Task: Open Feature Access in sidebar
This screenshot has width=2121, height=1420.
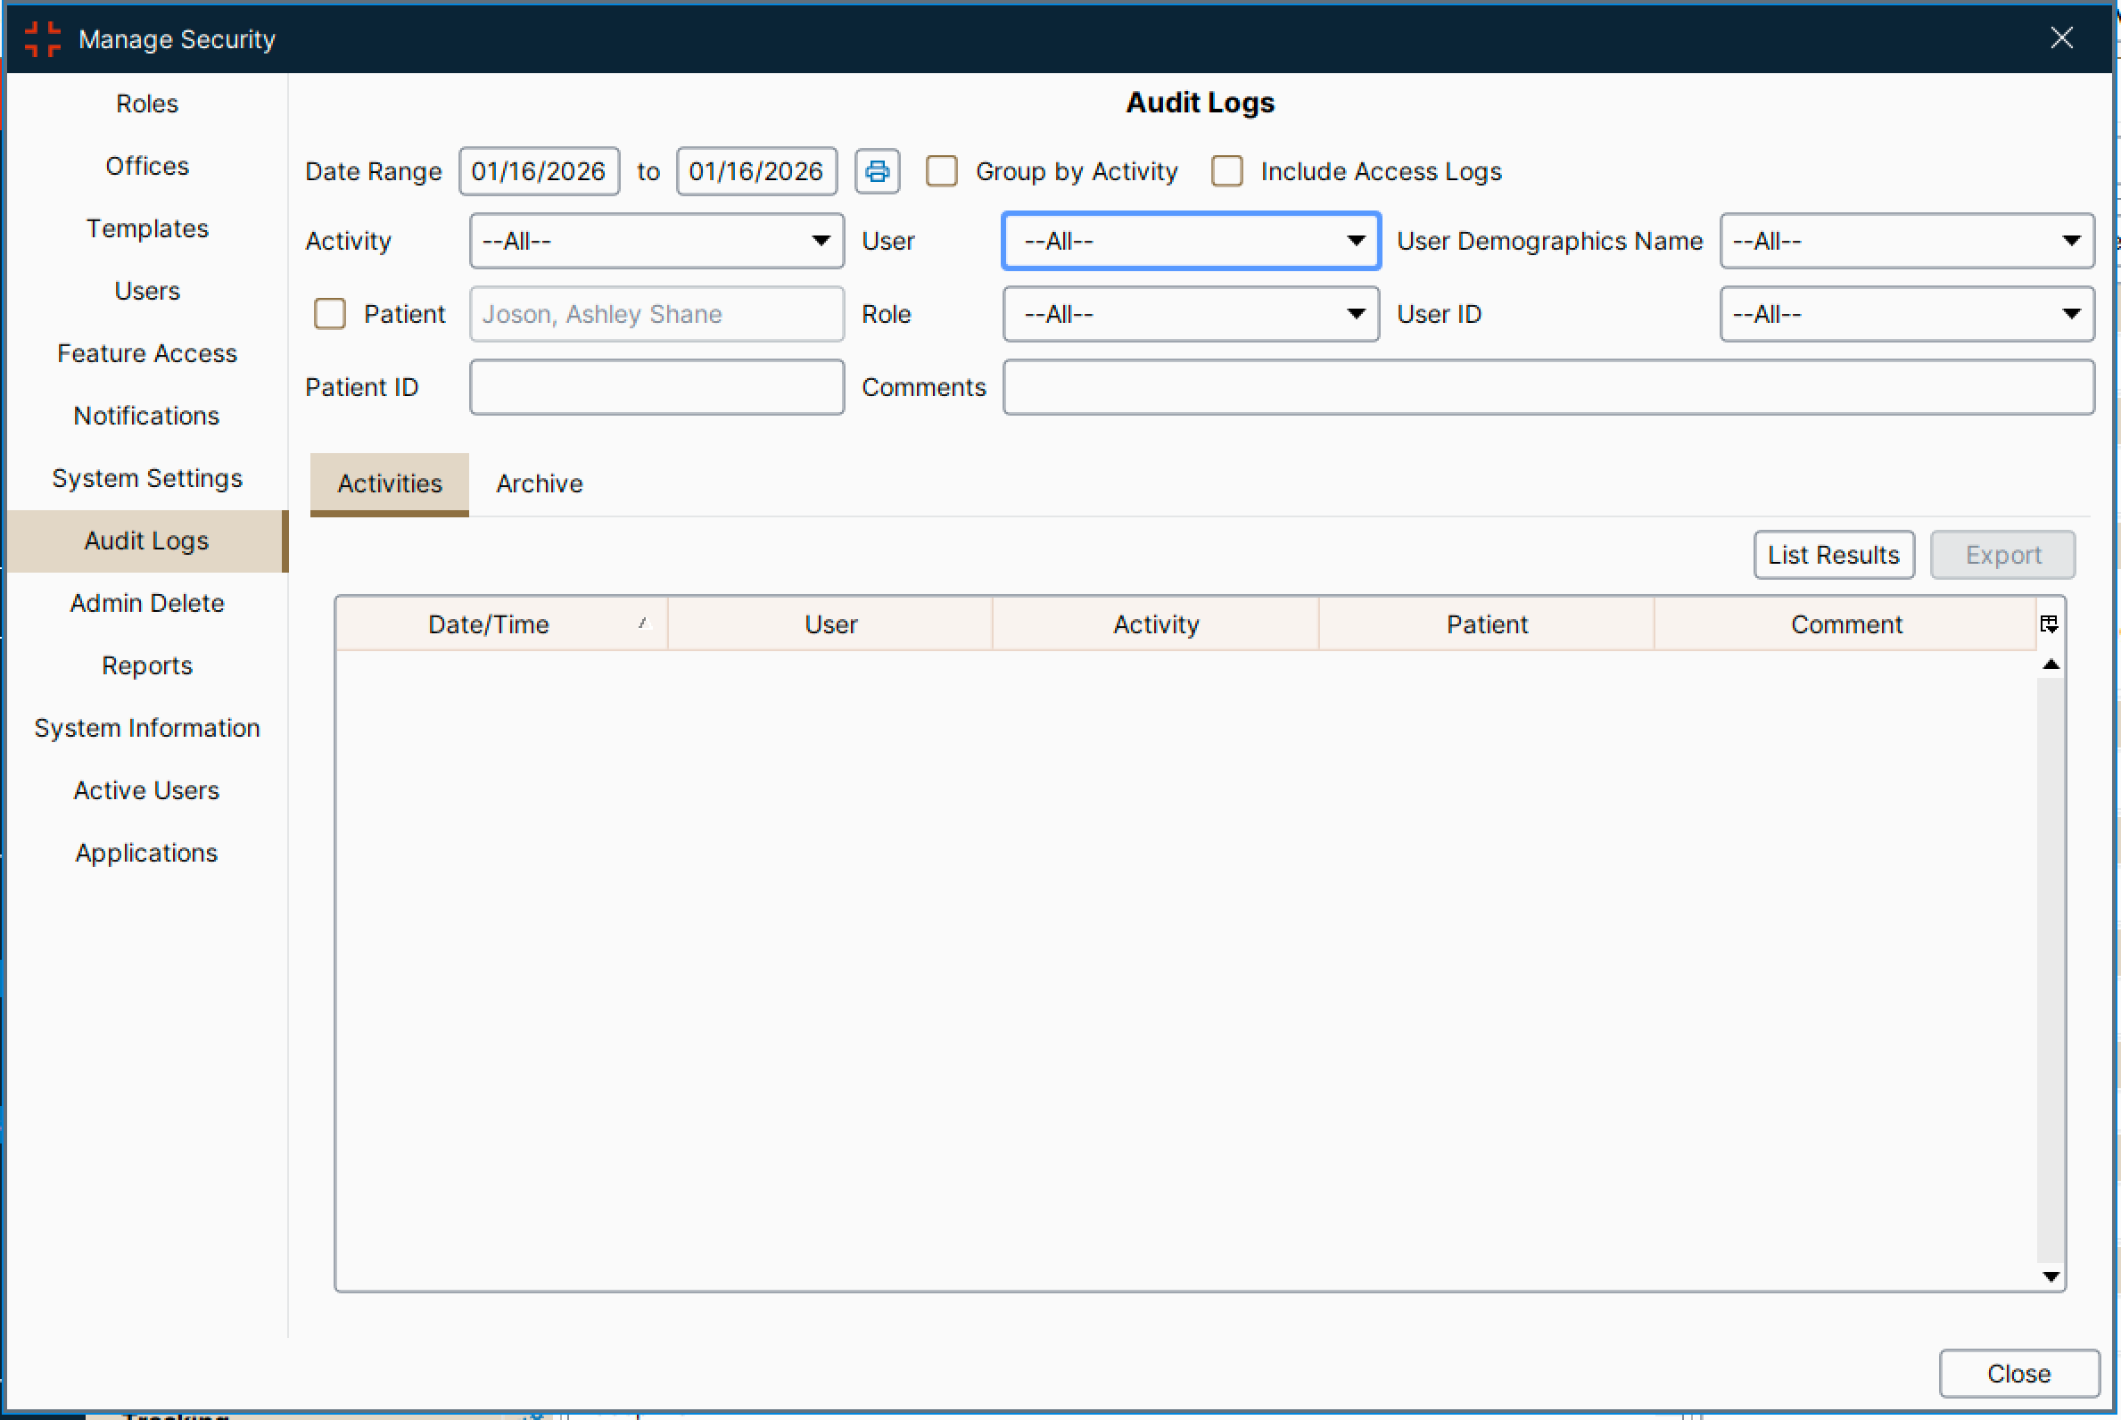Action: tap(146, 353)
